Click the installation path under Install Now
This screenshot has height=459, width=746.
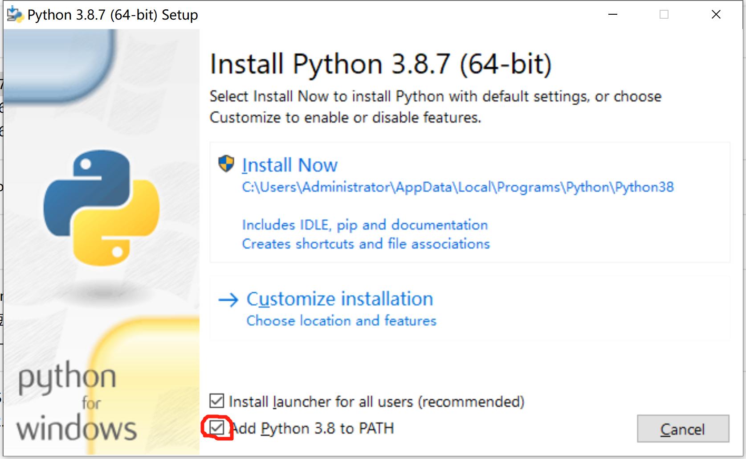(458, 187)
